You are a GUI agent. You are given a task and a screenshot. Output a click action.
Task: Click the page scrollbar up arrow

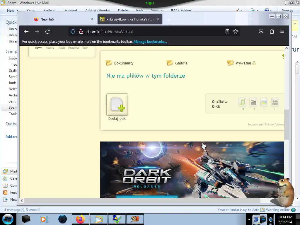coord(287,48)
